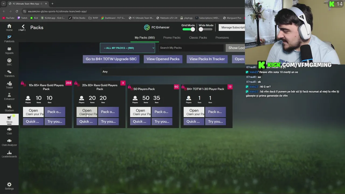The height and width of the screenshot is (194, 345).
Task: Click View Opened Packs button
Action: 163,59
